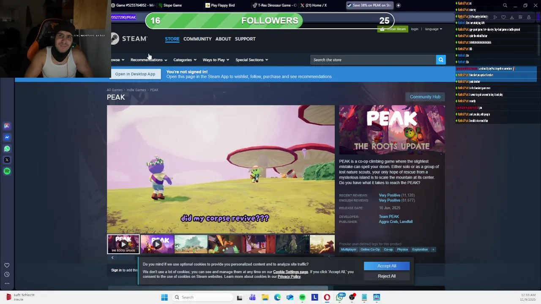Click the STORE menu item
The width and height of the screenshot is (541, 304).
click(172, 39)
